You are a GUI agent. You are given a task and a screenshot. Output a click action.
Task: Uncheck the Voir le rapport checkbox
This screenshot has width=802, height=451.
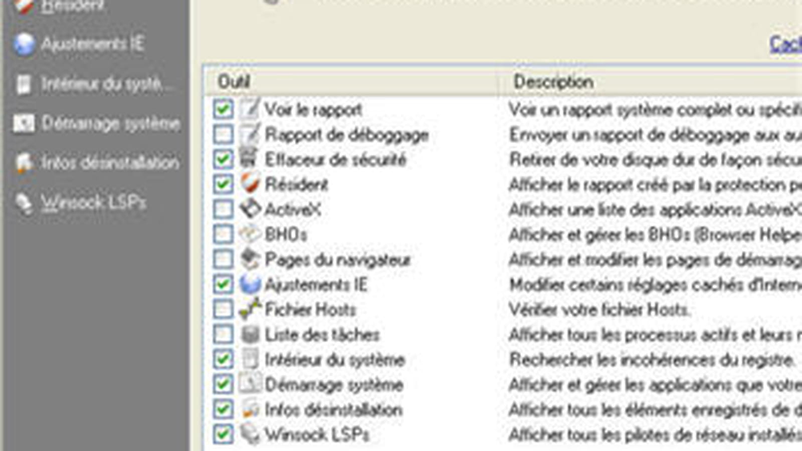click(x=223, y=109)
